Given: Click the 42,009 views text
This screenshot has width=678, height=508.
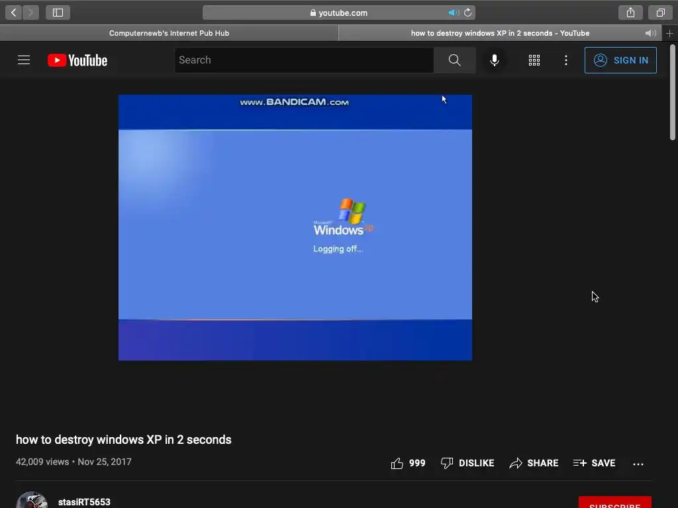Looking at the screenshot, I should (x=42, y=462).
